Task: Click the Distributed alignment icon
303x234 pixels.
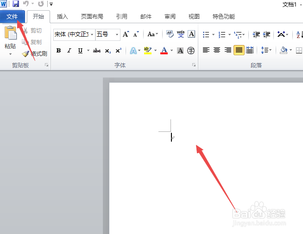Action: pos(250,50)
